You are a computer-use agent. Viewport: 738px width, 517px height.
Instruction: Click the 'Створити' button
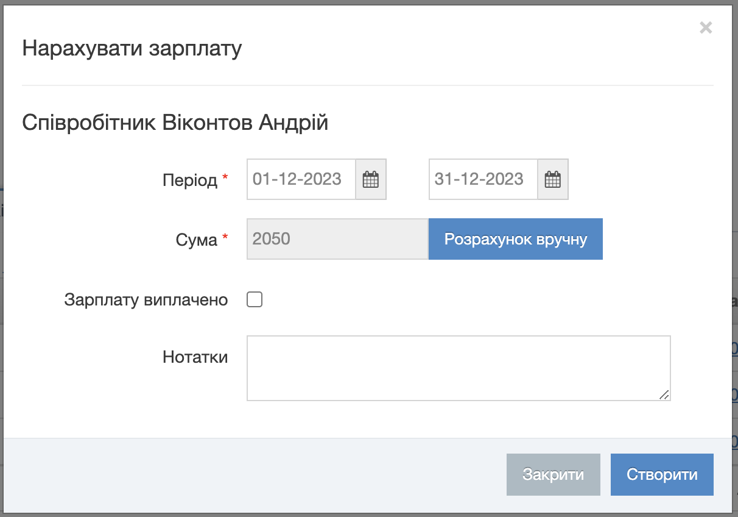pyautogui.click(x=662, y=474)
